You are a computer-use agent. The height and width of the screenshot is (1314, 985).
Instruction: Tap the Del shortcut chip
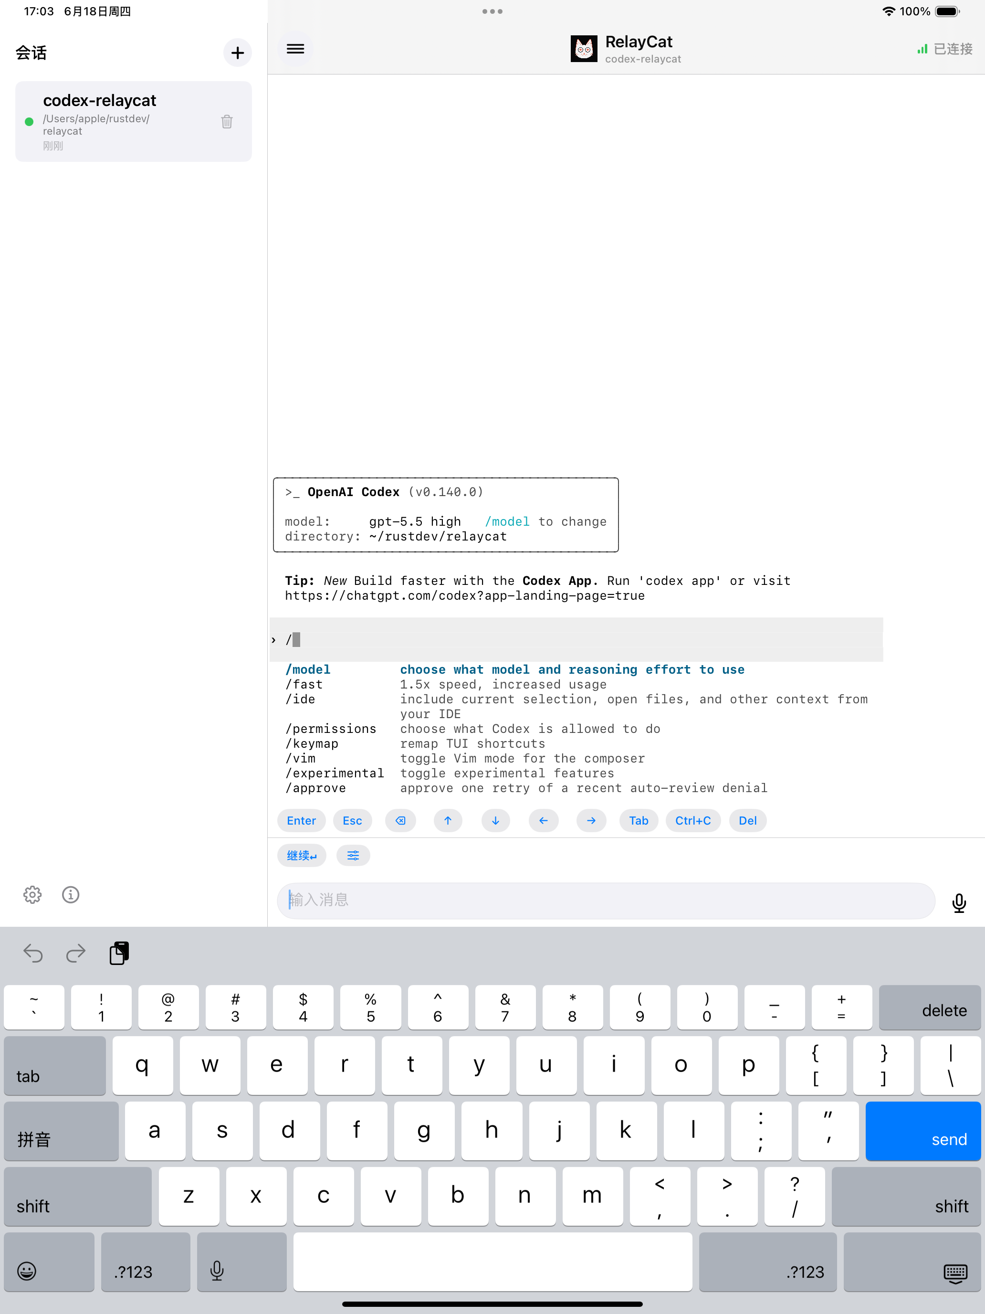(x=747, y=820)
